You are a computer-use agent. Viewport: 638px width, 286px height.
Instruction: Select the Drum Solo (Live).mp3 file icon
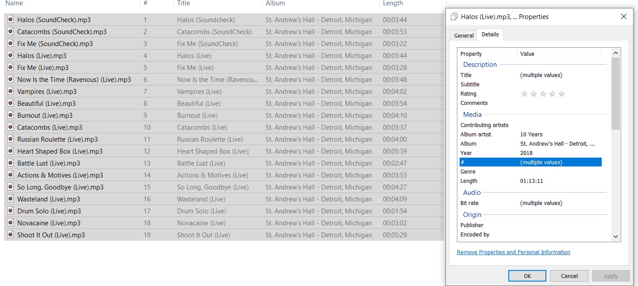[x=11, y=211]
